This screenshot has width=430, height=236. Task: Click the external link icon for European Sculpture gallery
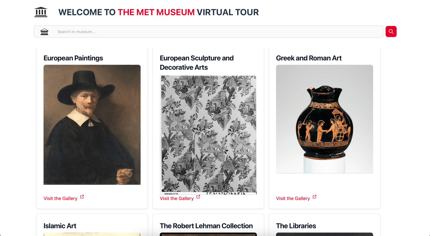click(x=198, y=196)
